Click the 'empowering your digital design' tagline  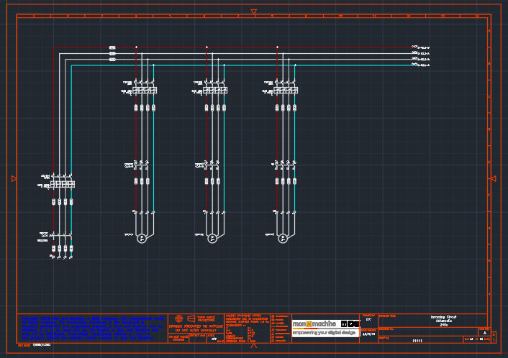[325, 333]
